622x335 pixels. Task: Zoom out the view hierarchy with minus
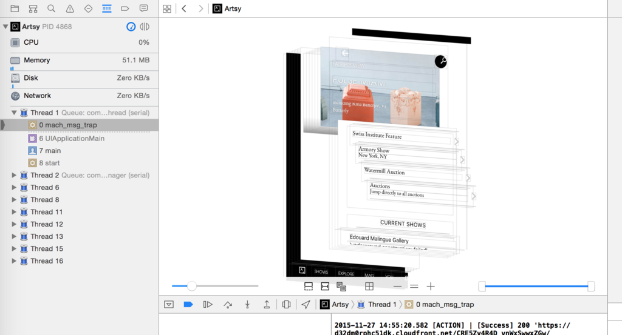click(x=397, y=287)
